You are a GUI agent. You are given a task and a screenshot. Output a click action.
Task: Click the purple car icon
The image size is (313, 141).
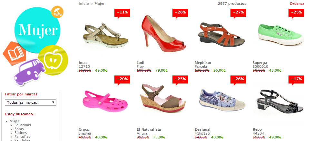(30, 72)
